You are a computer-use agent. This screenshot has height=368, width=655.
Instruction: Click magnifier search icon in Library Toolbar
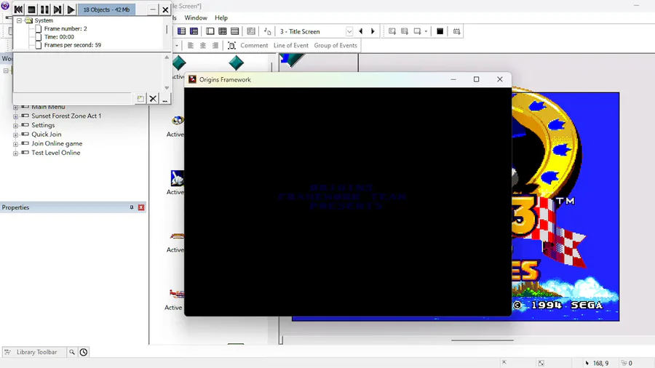click(x=72, y=352)
